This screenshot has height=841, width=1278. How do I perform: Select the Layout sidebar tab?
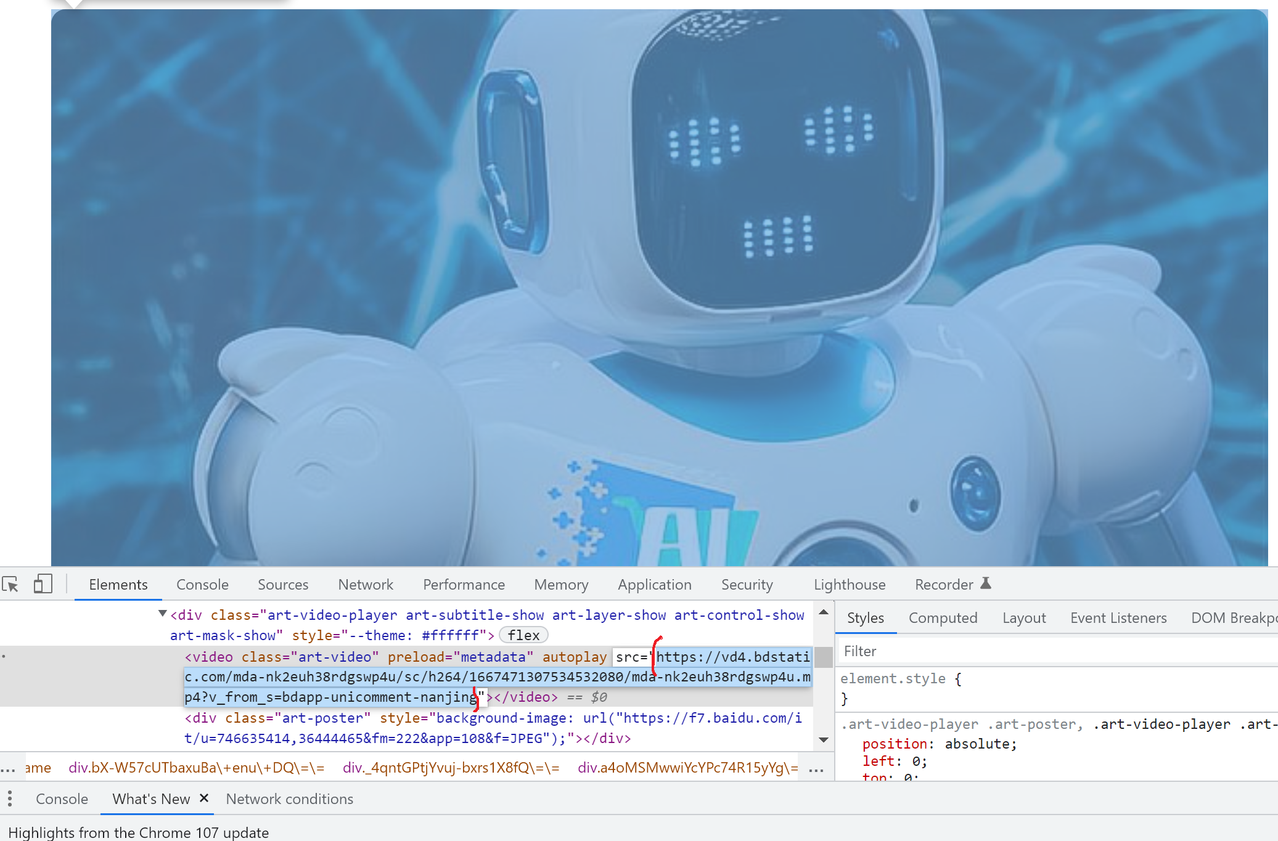click(1024, 618)
